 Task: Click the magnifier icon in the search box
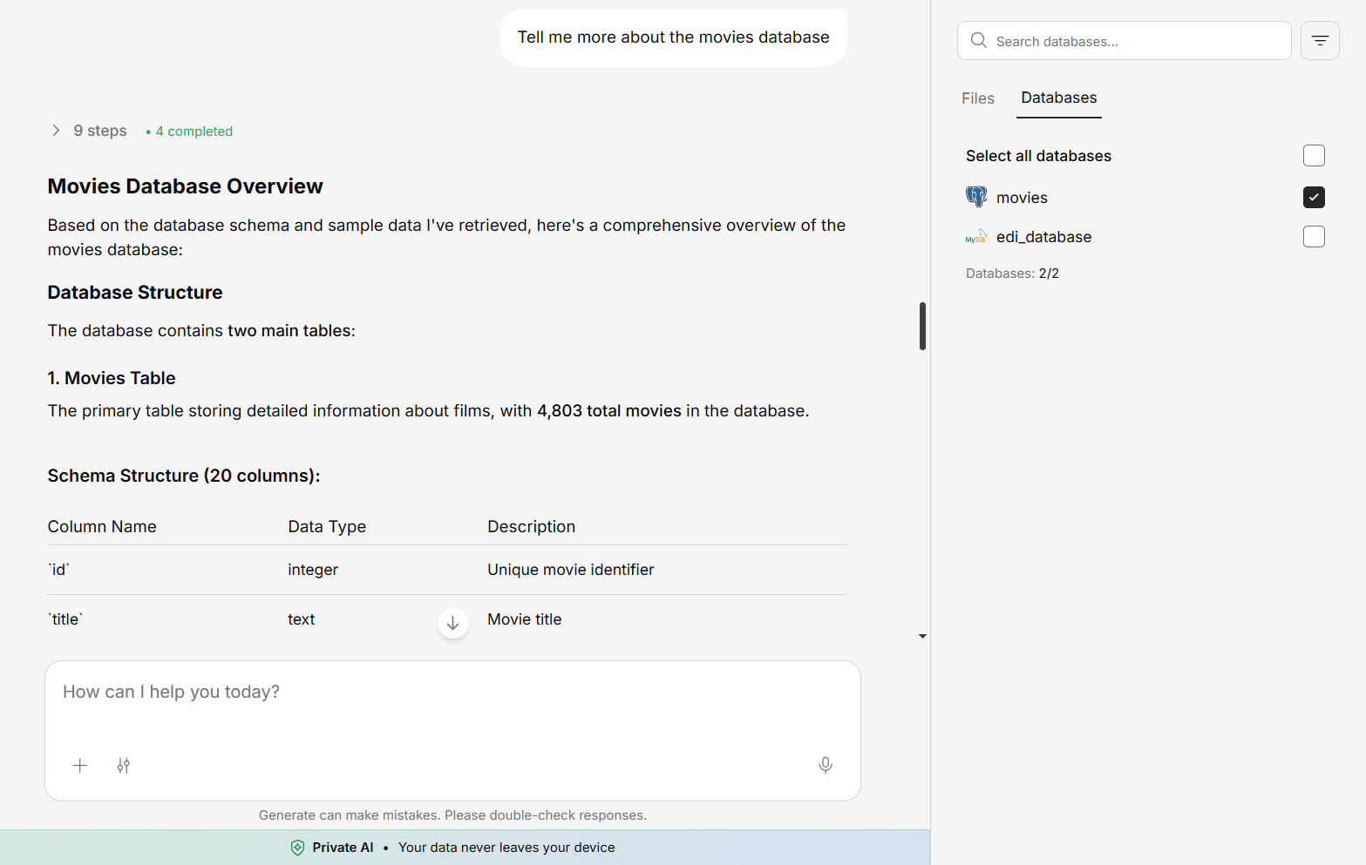coord(979,41)
